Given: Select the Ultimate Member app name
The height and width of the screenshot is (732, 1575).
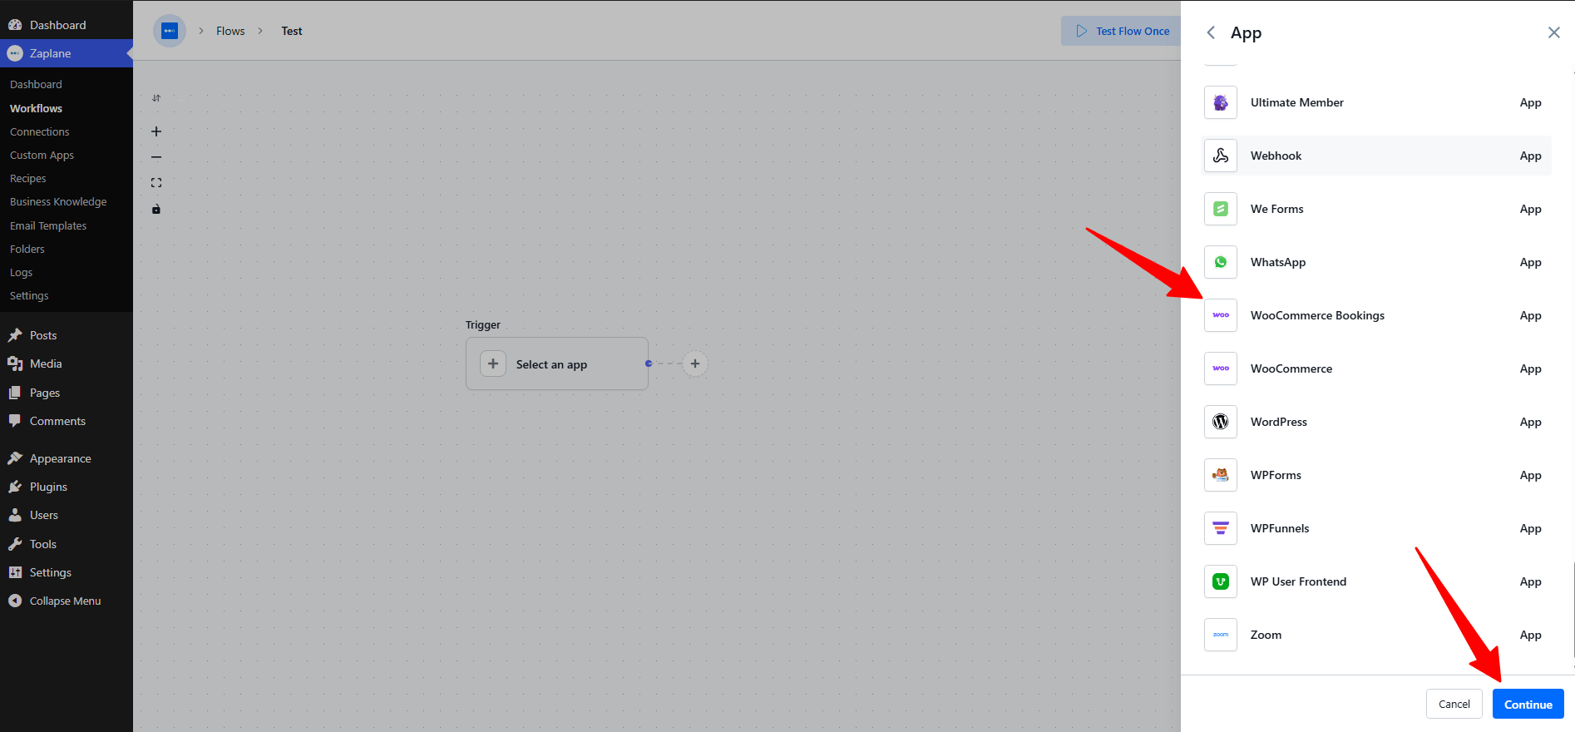Looking at the screenshot, I should click(x=1297, y=102).
